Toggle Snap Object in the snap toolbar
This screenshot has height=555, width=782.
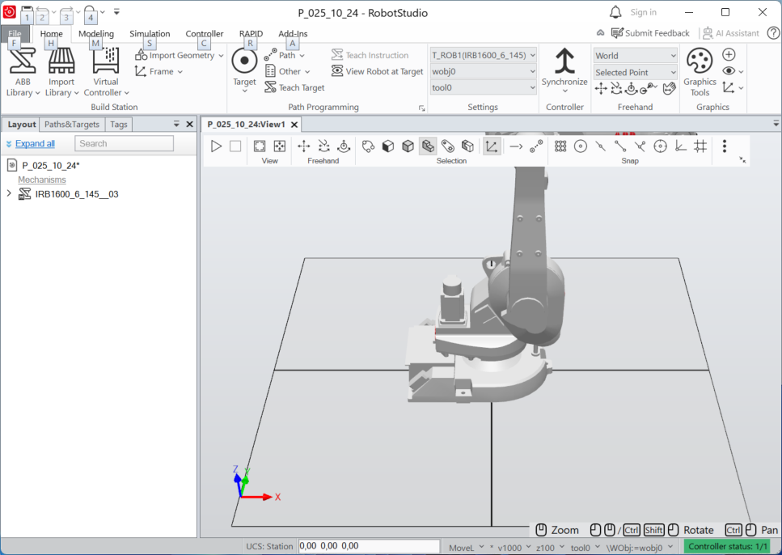pos(560,146)
